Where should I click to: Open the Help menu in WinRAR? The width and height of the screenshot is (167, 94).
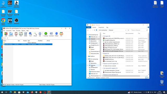point(27,31)
